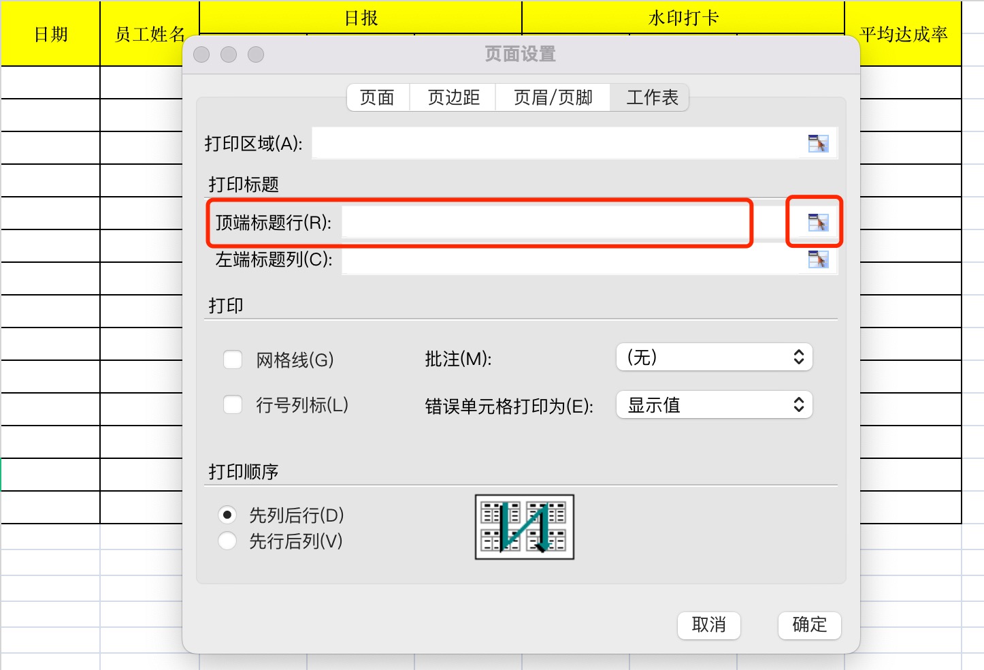Screen dimensions: 984x670
Task: Click the 确定 button
Action: (810, 625)
